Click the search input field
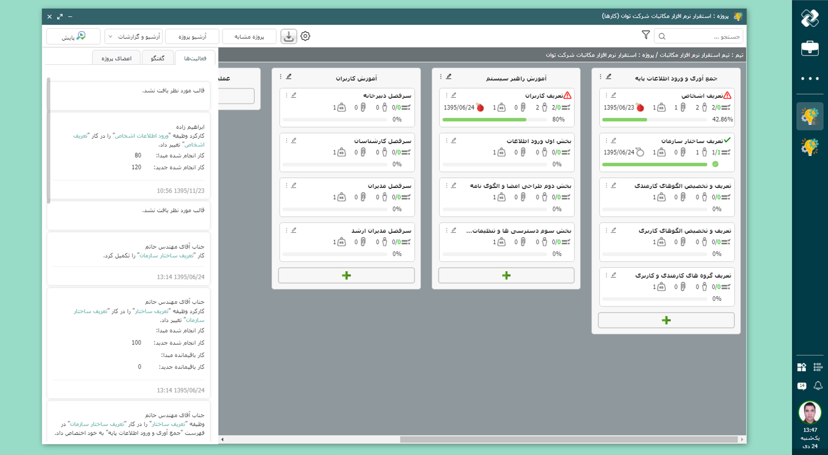Viewport: 828px width, 455px height. pyautogui.click(x=704, y=37)
